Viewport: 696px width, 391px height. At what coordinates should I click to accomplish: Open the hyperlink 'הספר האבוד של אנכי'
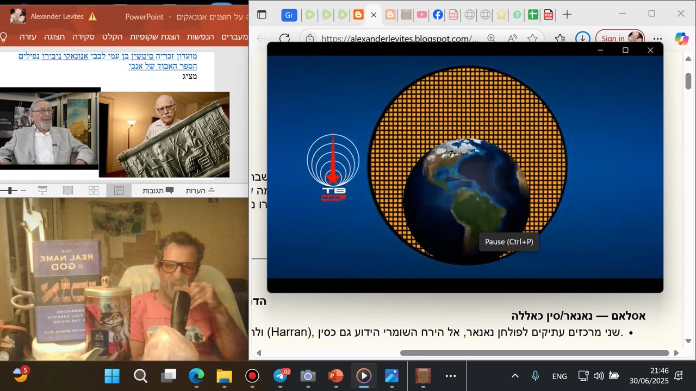(x=163, y=66)
